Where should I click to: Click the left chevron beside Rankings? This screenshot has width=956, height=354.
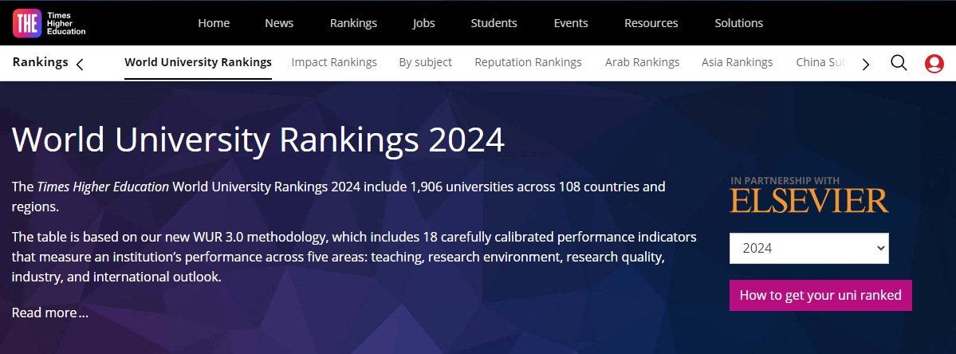click(x=80, y=64)
